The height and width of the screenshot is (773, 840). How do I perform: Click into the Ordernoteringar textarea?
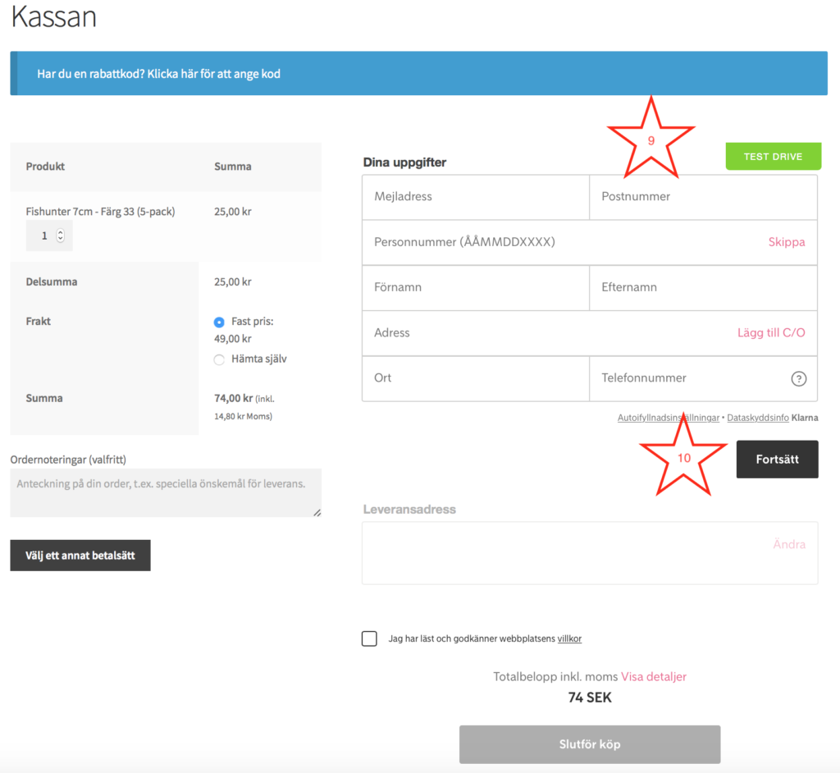(x=166, y=492)
